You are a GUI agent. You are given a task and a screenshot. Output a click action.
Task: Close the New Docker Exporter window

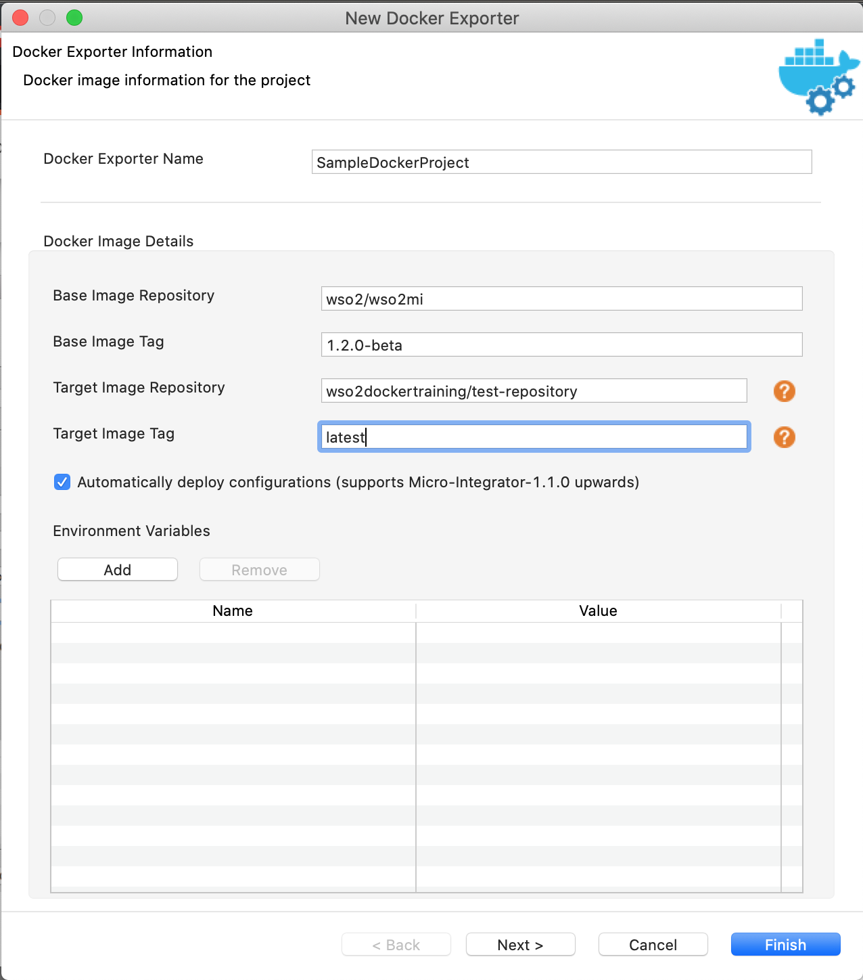click(20, 18)
